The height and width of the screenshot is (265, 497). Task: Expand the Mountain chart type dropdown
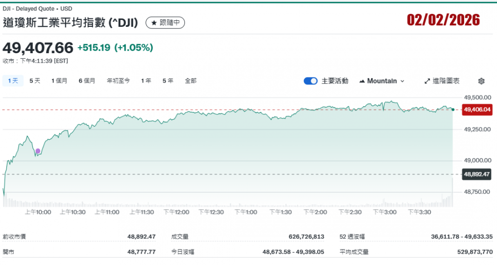pos(402,81)
